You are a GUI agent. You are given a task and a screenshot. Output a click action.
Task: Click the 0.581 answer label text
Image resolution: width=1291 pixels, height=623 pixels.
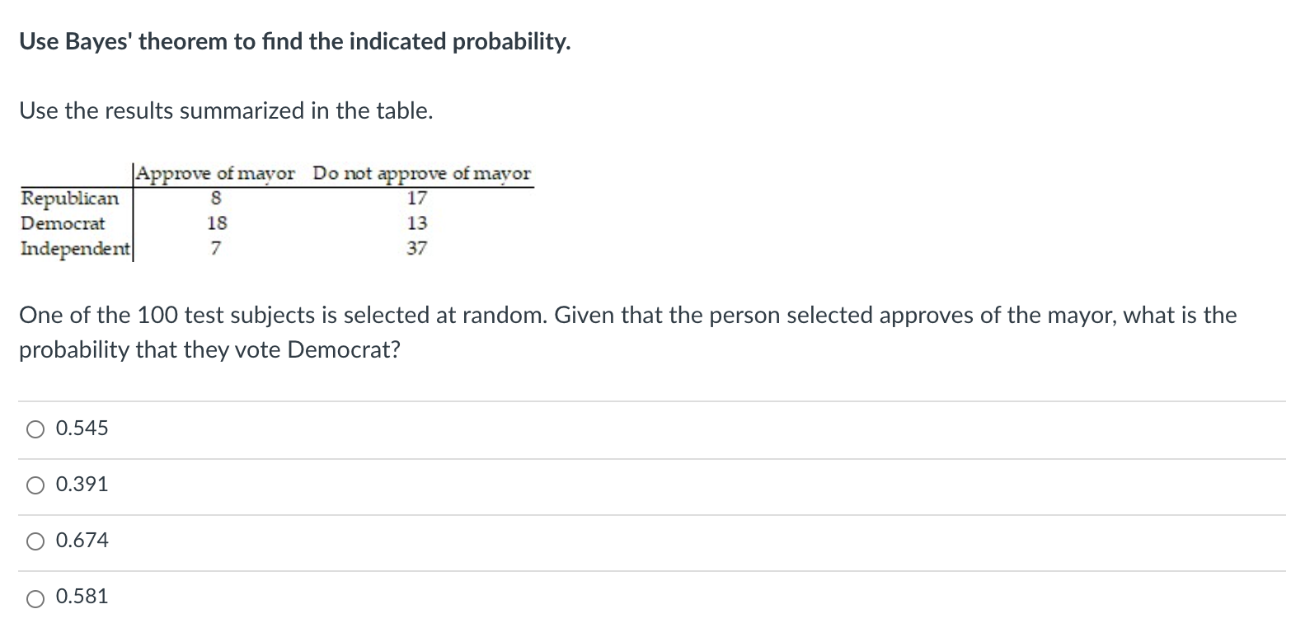(82, 597)
